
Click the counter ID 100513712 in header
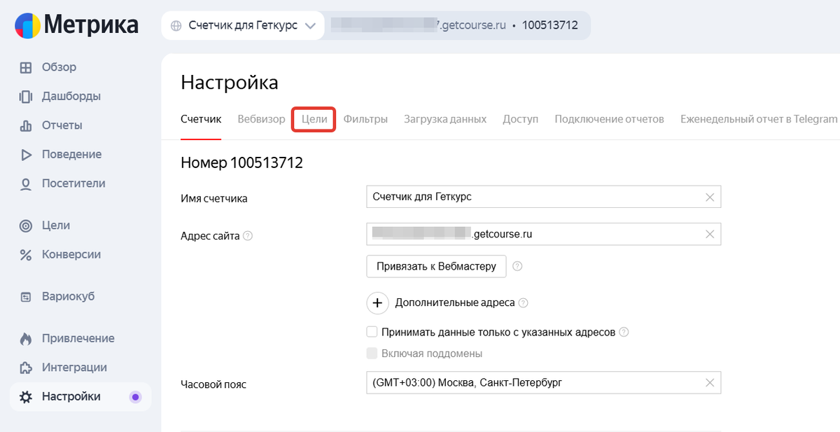point(549,25)
